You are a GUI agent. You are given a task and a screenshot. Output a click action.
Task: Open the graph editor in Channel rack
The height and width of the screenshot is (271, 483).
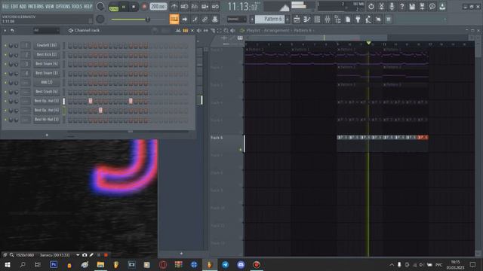pos(178,30)
